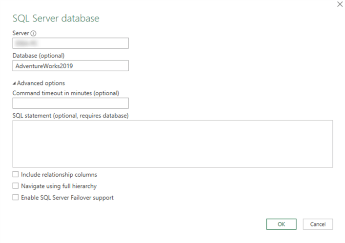345x243 pixels.
Task: Focus the Server name input field
Action: [70, 43]
